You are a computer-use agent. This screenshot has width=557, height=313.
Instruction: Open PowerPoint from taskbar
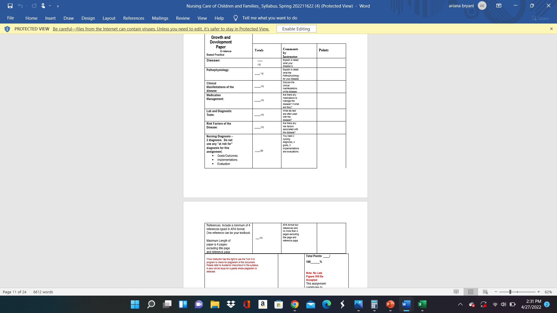click(390, 304)
